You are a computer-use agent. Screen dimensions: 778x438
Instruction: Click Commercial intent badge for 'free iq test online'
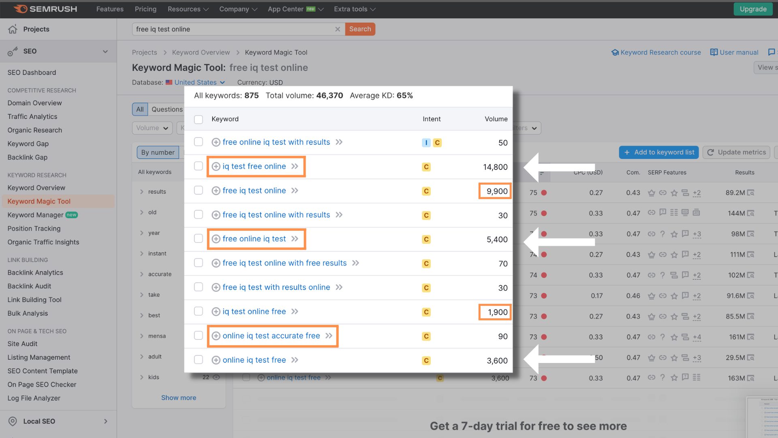(x=426, y=191)
